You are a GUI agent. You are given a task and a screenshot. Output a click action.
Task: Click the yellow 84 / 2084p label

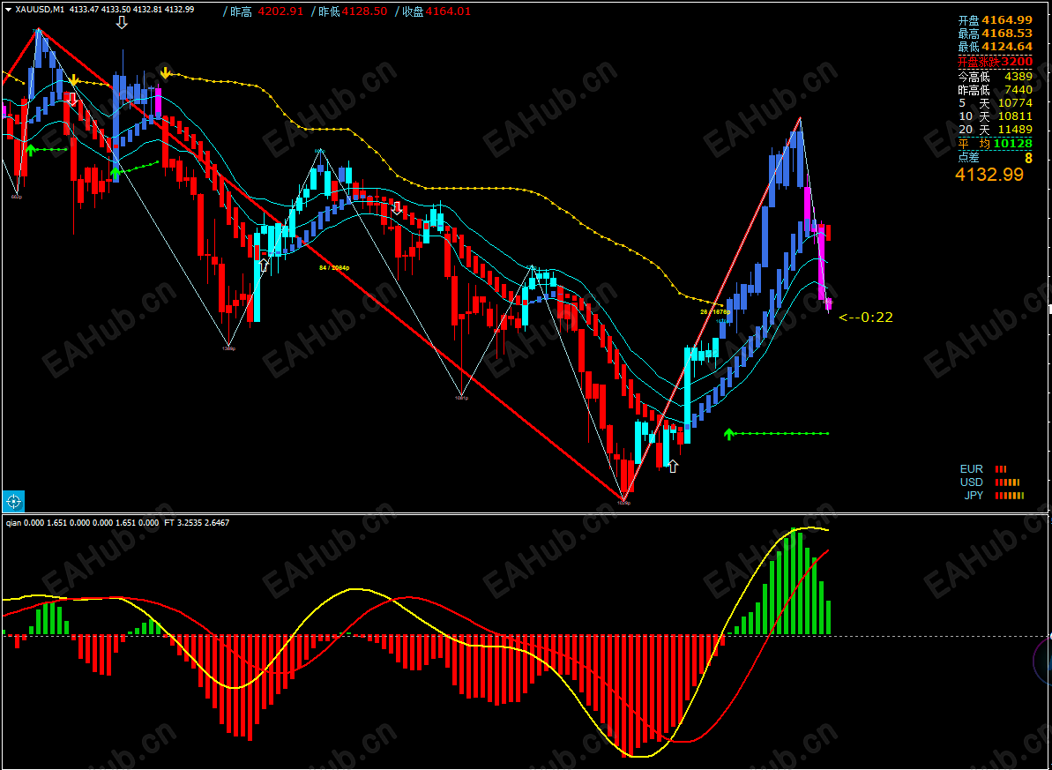click(334, 267)
